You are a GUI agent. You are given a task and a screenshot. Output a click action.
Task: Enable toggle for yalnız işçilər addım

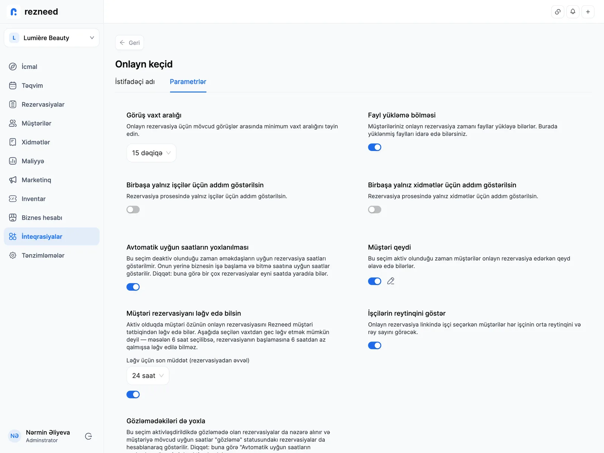133,210
